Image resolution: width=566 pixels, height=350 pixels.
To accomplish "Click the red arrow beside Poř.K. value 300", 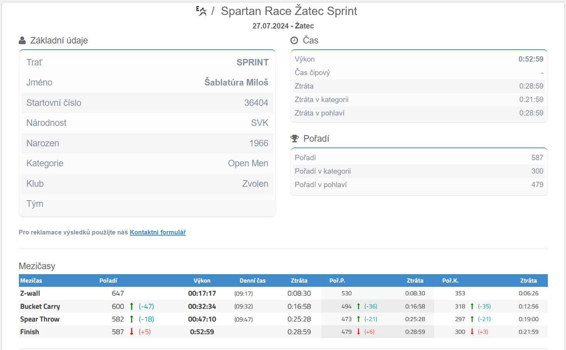I will coord(472,332).
